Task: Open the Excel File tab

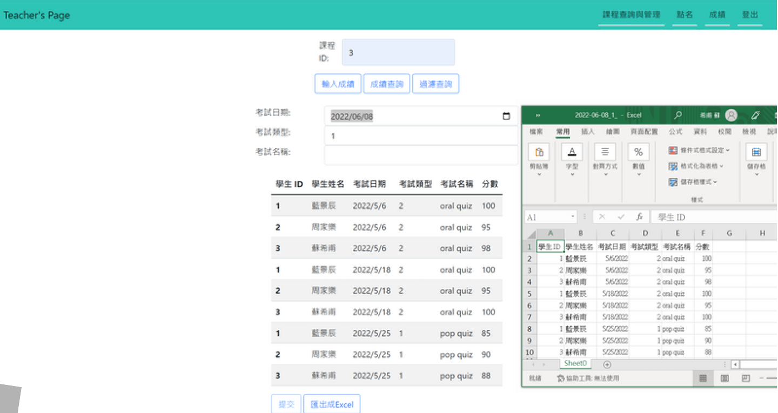Action: [x=536, y=132]
